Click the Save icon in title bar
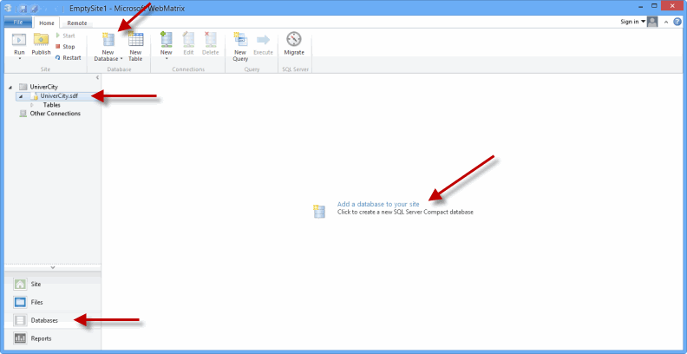The height and width of the screenshot is (354, 687). click(23, 8)
